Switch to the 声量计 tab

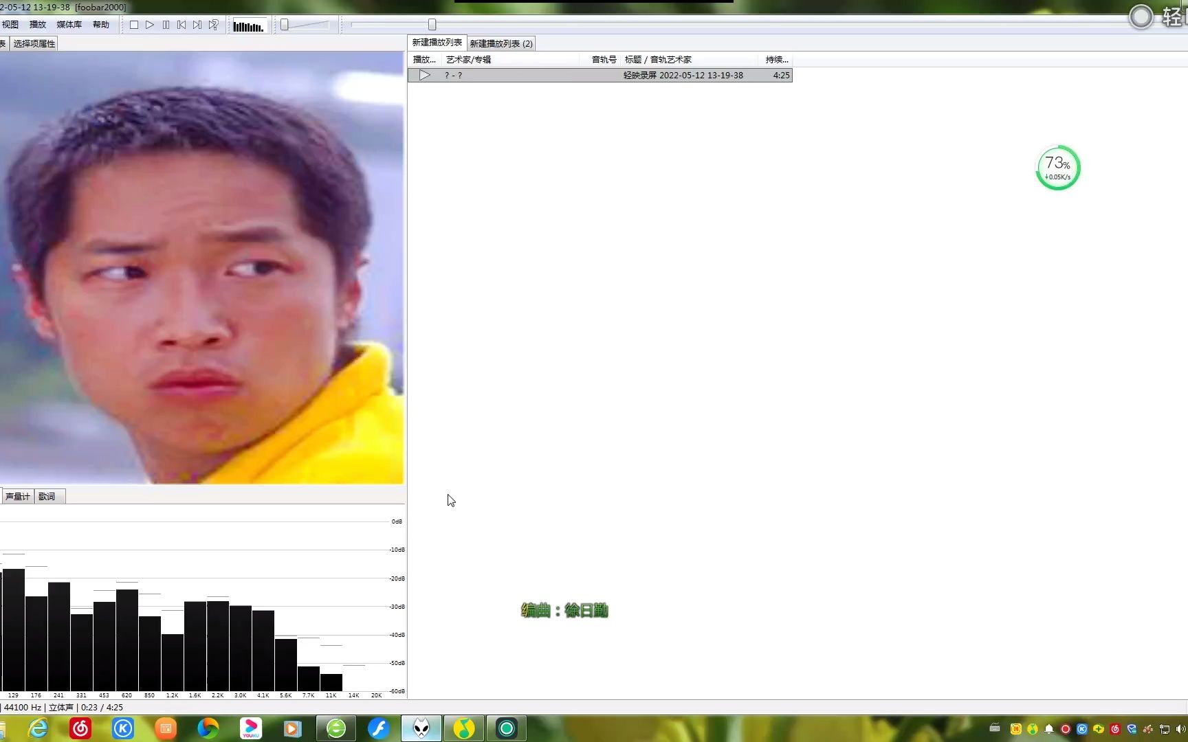click(x=18, y=496)
